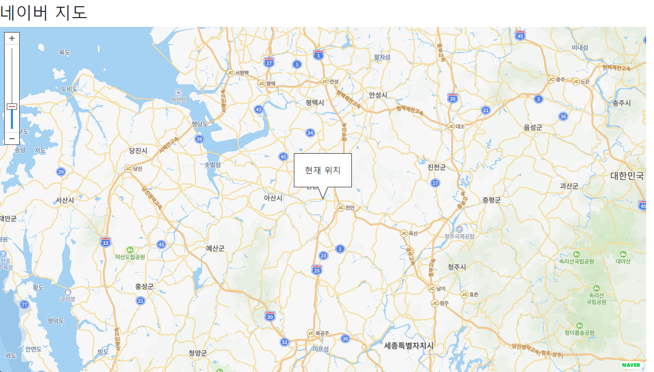Viewport: 654px width, 372px height.
Task: Click the red zoom slider handle
Action: coord(12,107)
